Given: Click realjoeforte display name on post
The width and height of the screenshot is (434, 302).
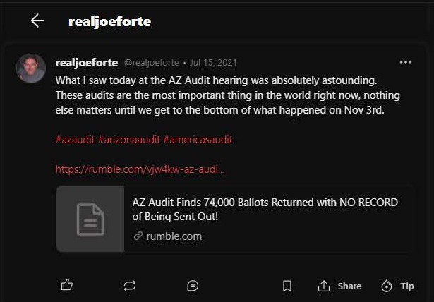Looking at the screenshot, I should click(x=86, y=63).
